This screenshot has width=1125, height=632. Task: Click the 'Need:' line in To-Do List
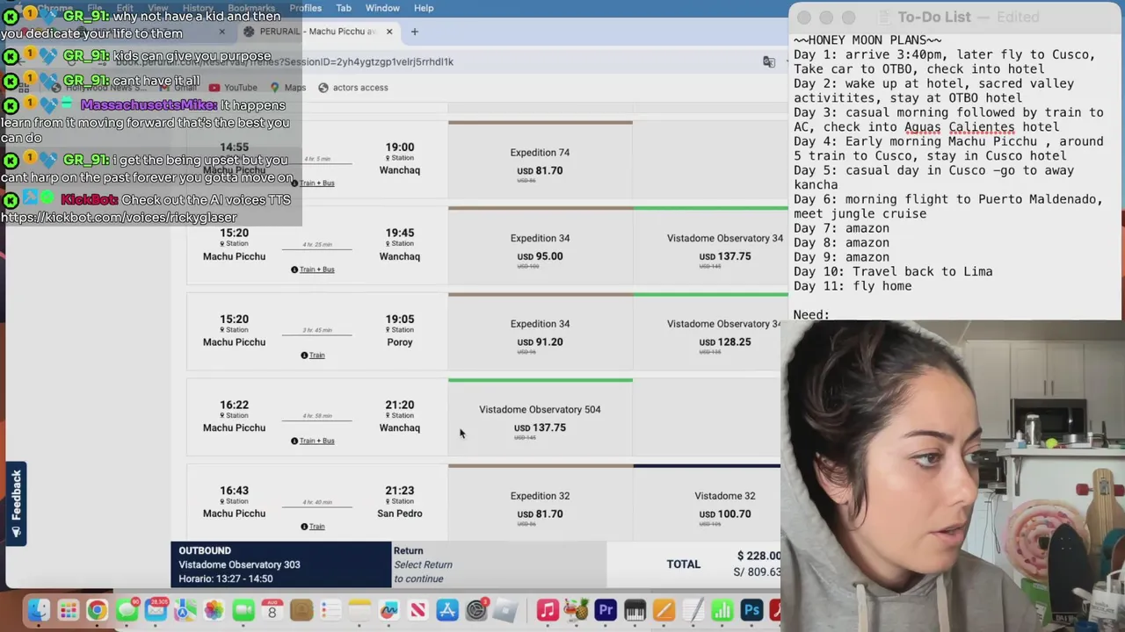(811, 314)
